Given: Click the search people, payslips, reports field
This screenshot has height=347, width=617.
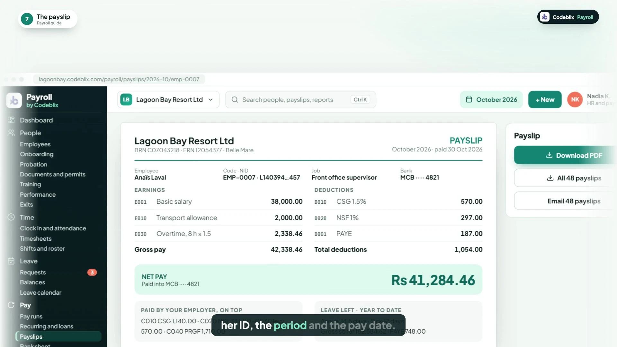Looking at the screenshot, I should (301, 100).
